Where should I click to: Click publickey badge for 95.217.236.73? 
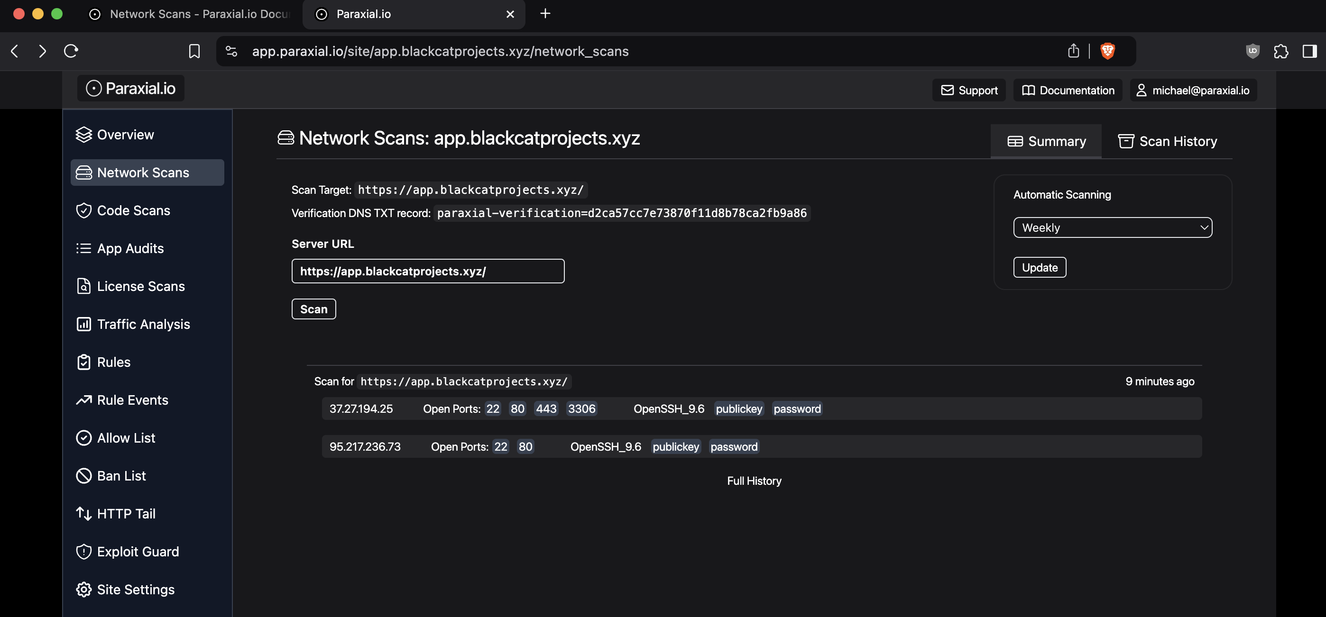tap(675, 447)
